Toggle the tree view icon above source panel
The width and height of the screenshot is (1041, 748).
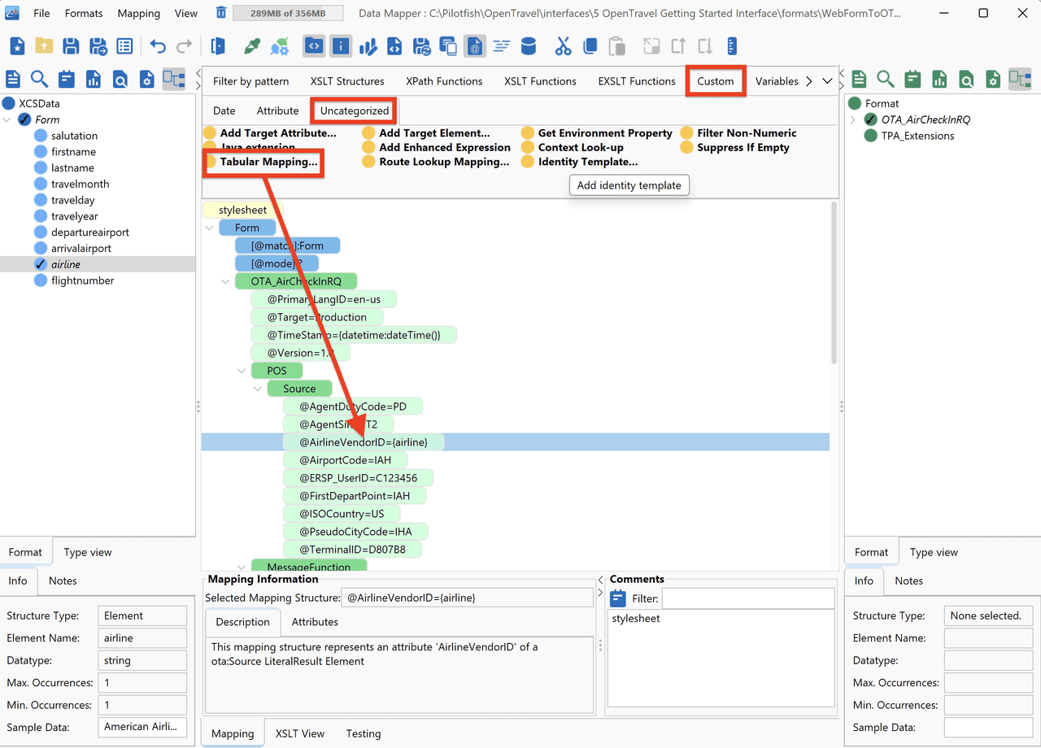click(x=173, y=79)
